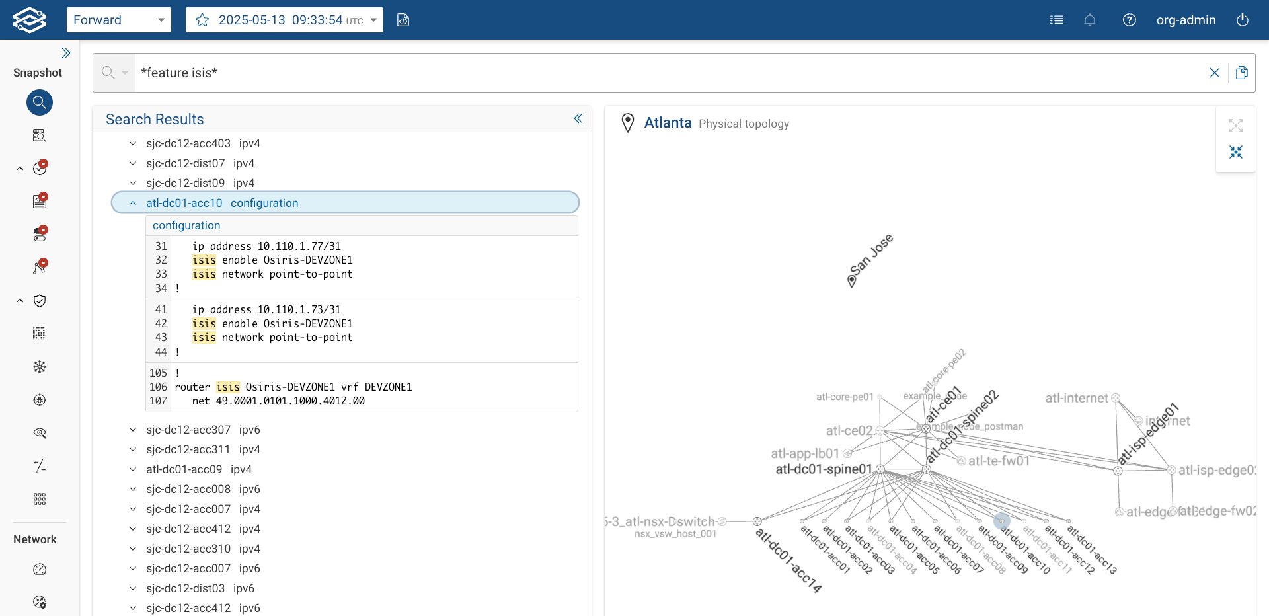
Task: Copy search query with clipboard icon
Action: pos(1242,73)
